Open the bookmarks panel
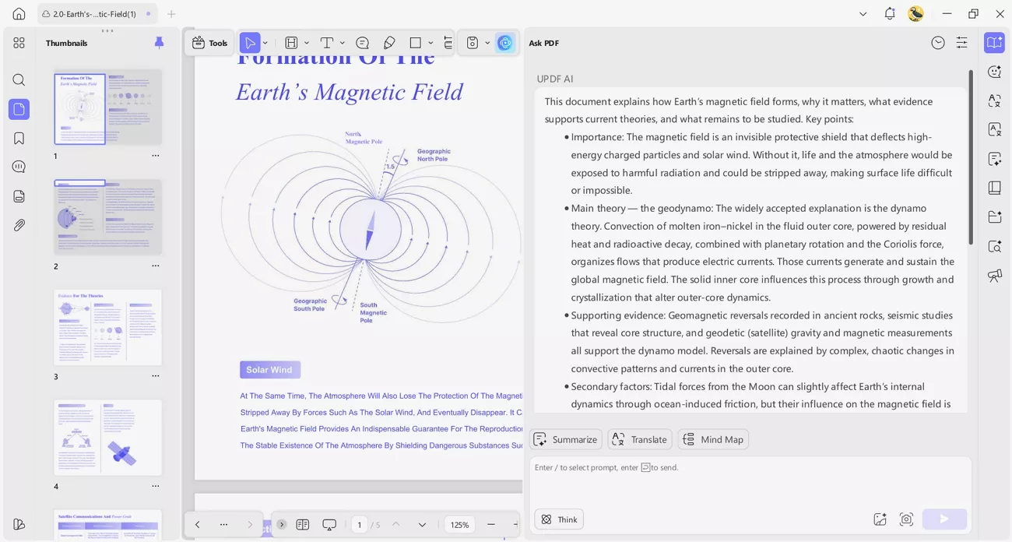The image size is (1012, 542). click(19, 139)
